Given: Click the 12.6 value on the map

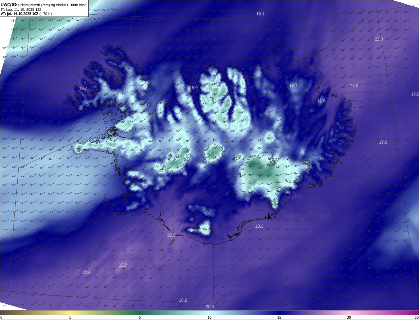Looking at the screenshot, I should click(x=321, y=101).
